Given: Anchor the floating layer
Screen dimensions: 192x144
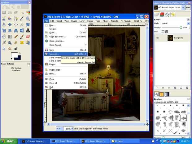Looking at the screenshot, I should (x=181, y=88).
